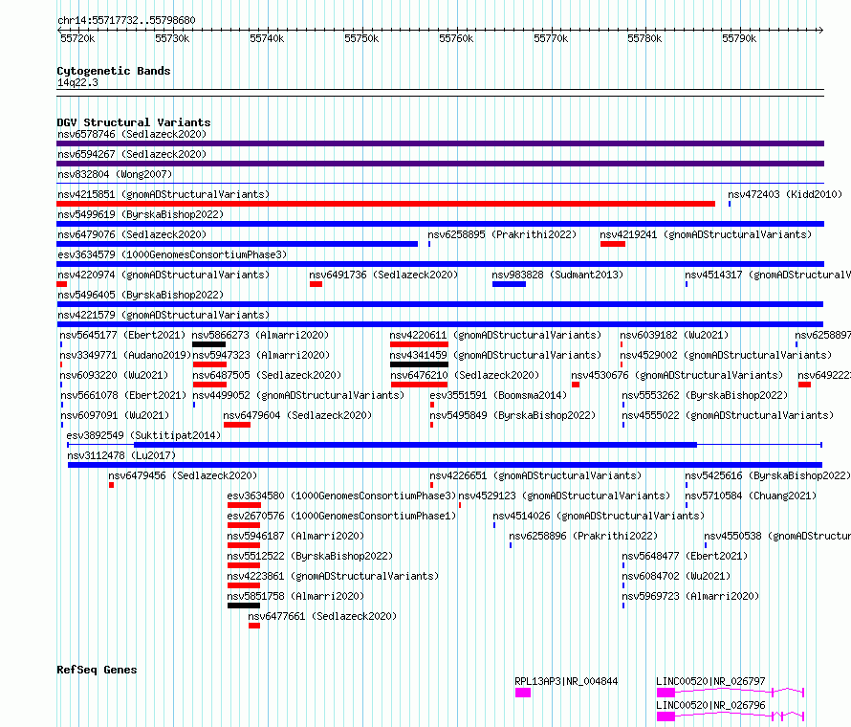Open nsv3112478 (Lu2017) label
The width and height of the screenshot is (851, 727).
121,455
